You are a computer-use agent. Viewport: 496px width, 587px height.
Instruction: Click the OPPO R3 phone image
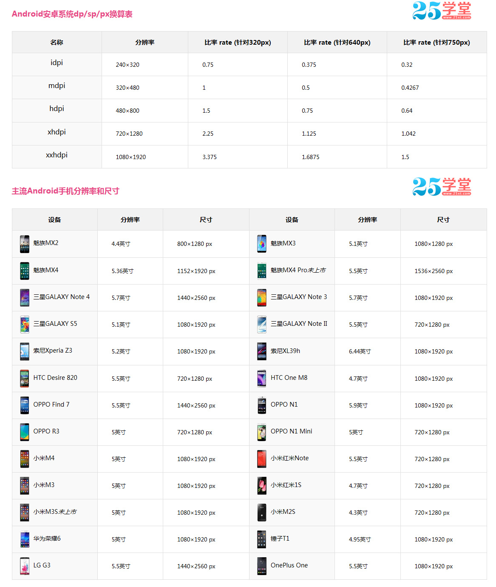tap(25, 432)
